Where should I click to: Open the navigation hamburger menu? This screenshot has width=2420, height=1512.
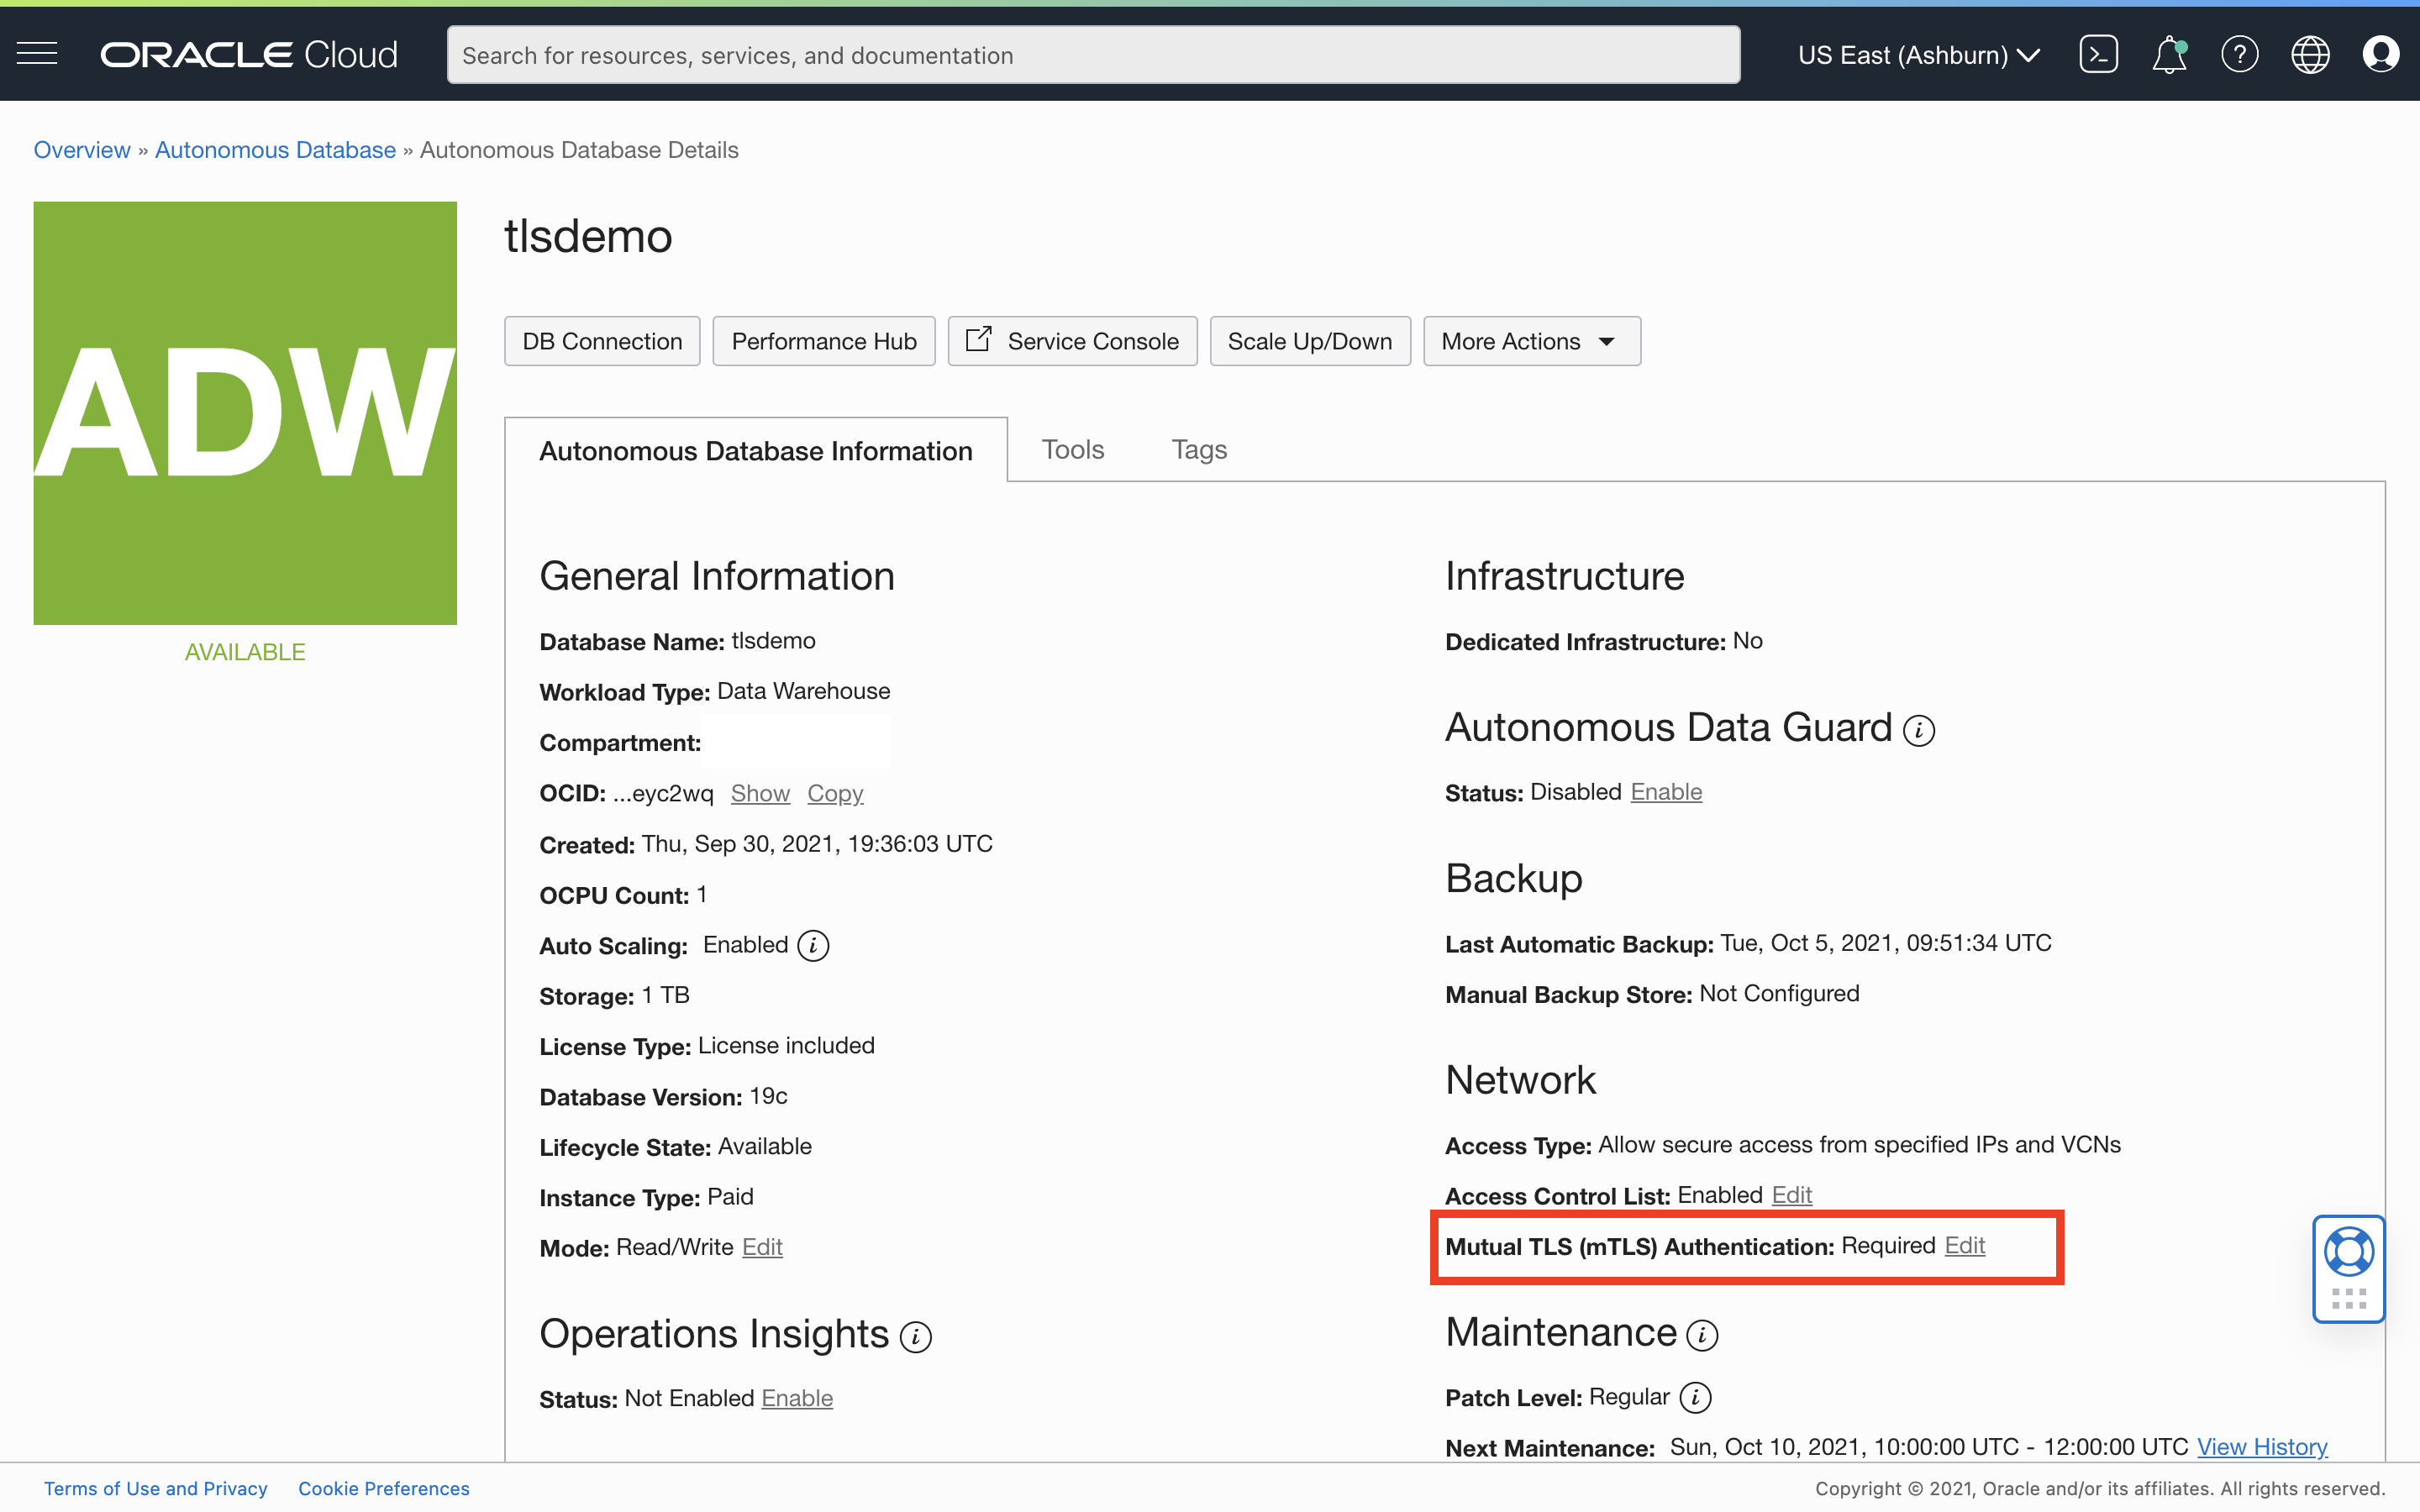pos(37,54)
